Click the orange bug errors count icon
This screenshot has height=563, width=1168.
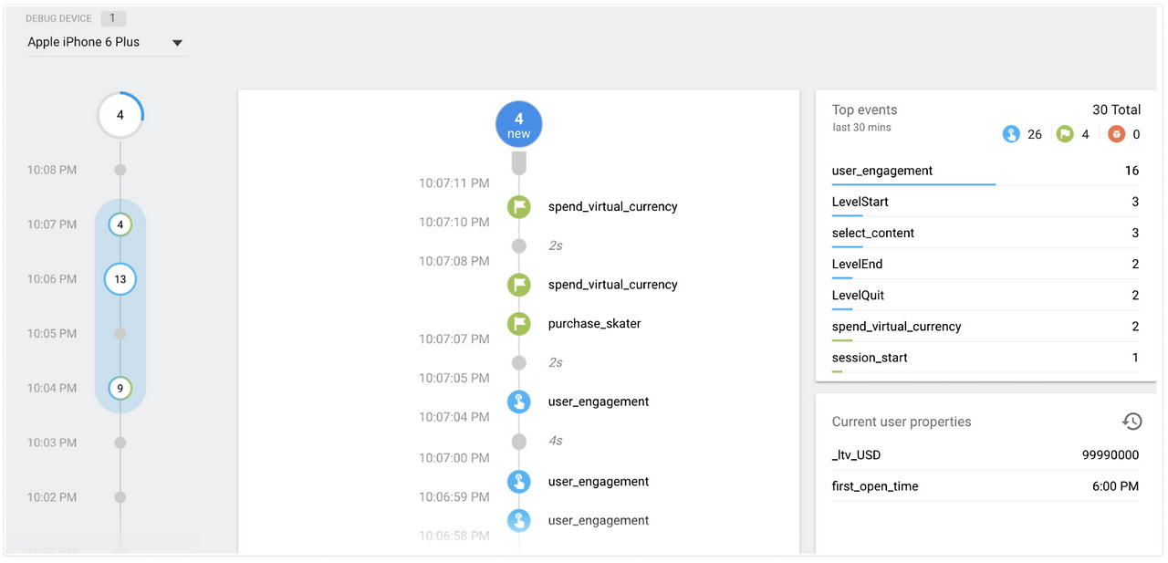point(1116,134)
